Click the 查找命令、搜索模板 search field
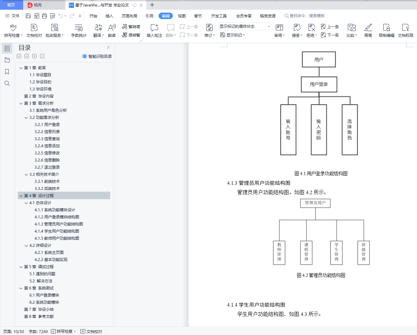Screen dimensions: 417x335 tap(305, 16)
